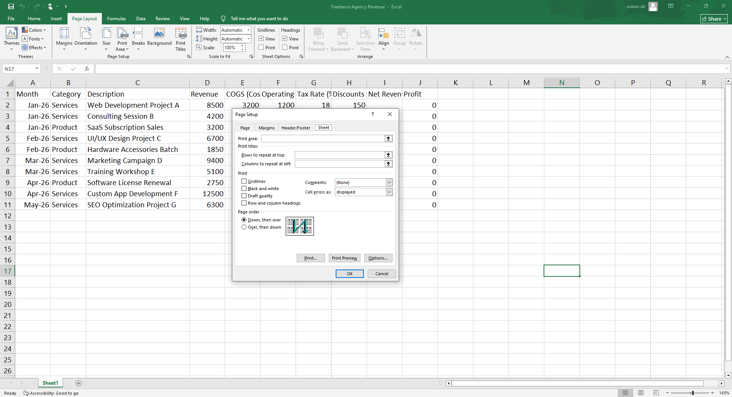Switch to the Header/Footer tab in Page Setup
This screenshot has width=732, height=397.
[296, 128]
